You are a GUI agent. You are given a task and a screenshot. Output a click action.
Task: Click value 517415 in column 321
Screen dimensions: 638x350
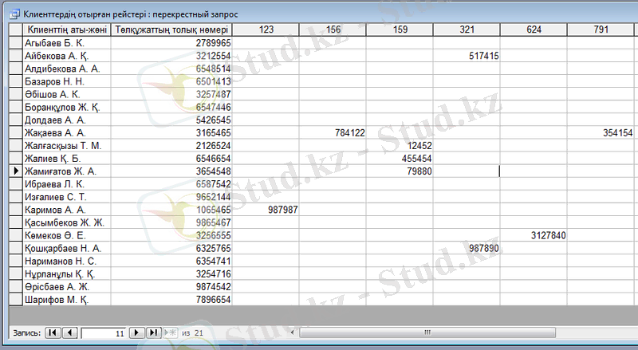point(467,56)
